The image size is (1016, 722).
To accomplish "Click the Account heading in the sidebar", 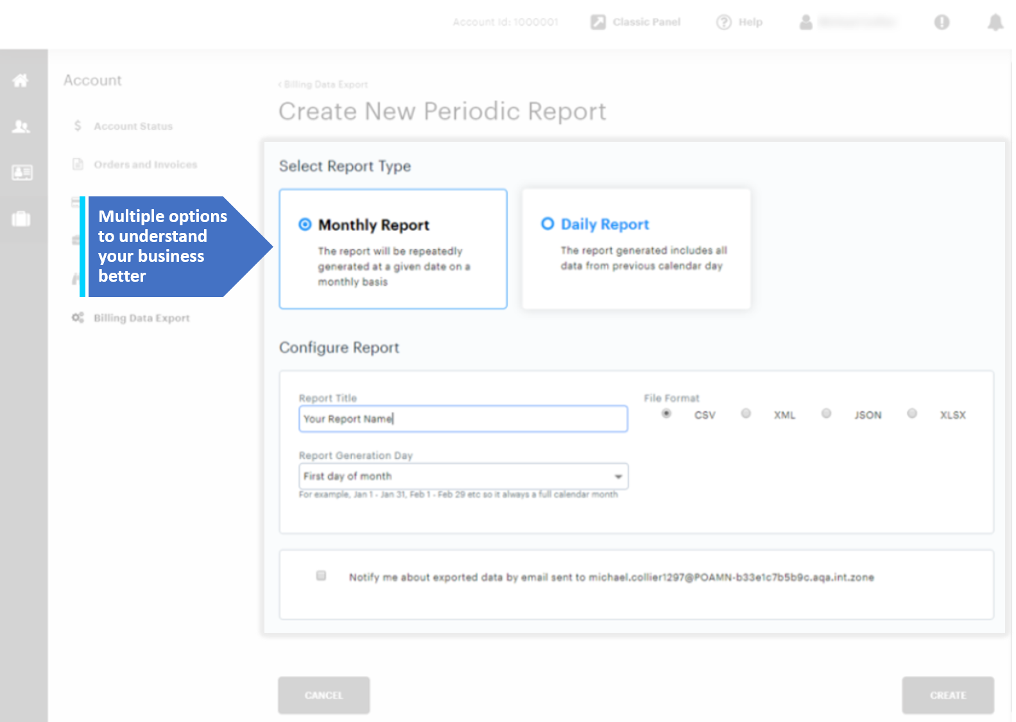I will click(x=92, y=80).
